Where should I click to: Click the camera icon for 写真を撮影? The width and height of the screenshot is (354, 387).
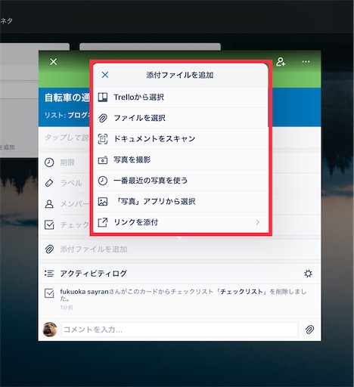tap(103, 159)
